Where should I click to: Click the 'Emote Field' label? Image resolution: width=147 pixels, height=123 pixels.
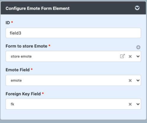(x=17, y=70)
